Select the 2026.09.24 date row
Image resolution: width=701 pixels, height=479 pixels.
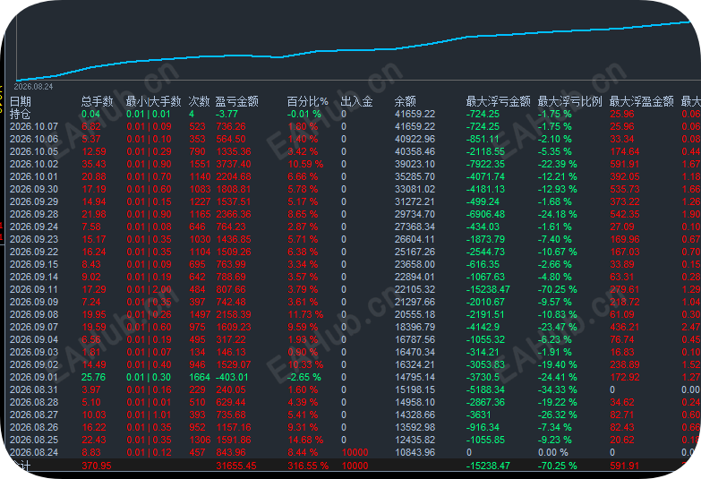tap(34, 227)
